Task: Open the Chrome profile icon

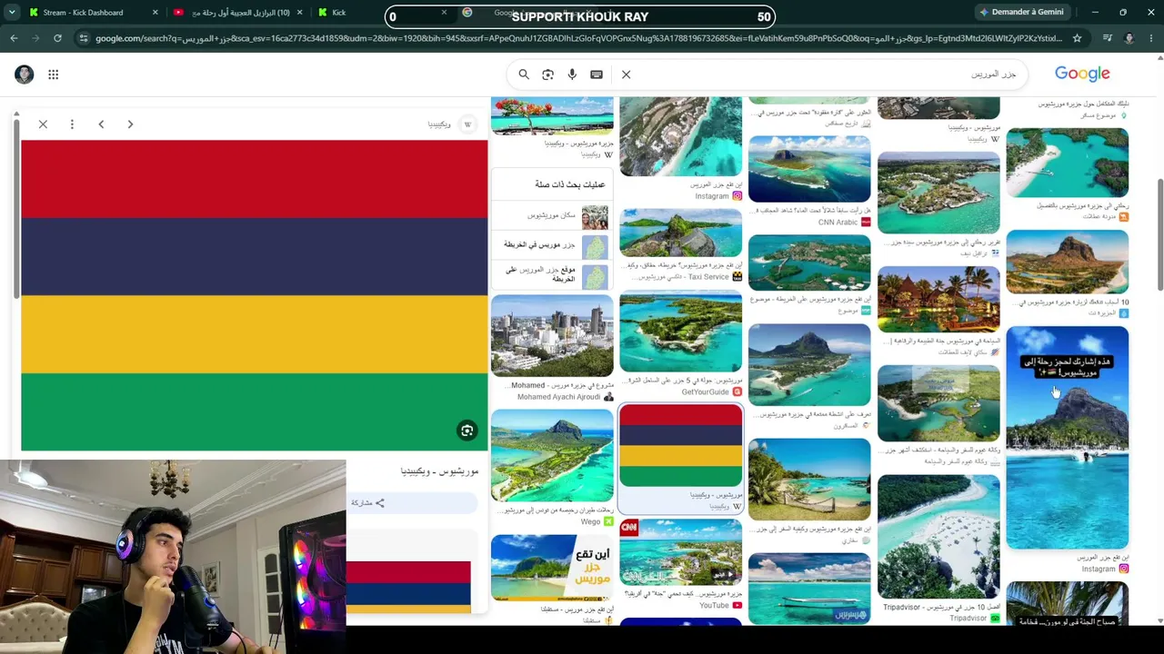Action: [x=1129, y=38]
